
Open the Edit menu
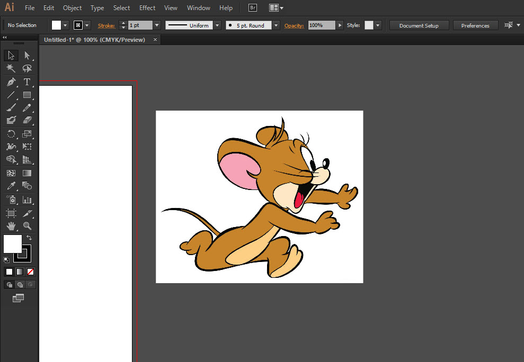click(x=49, y=8)
